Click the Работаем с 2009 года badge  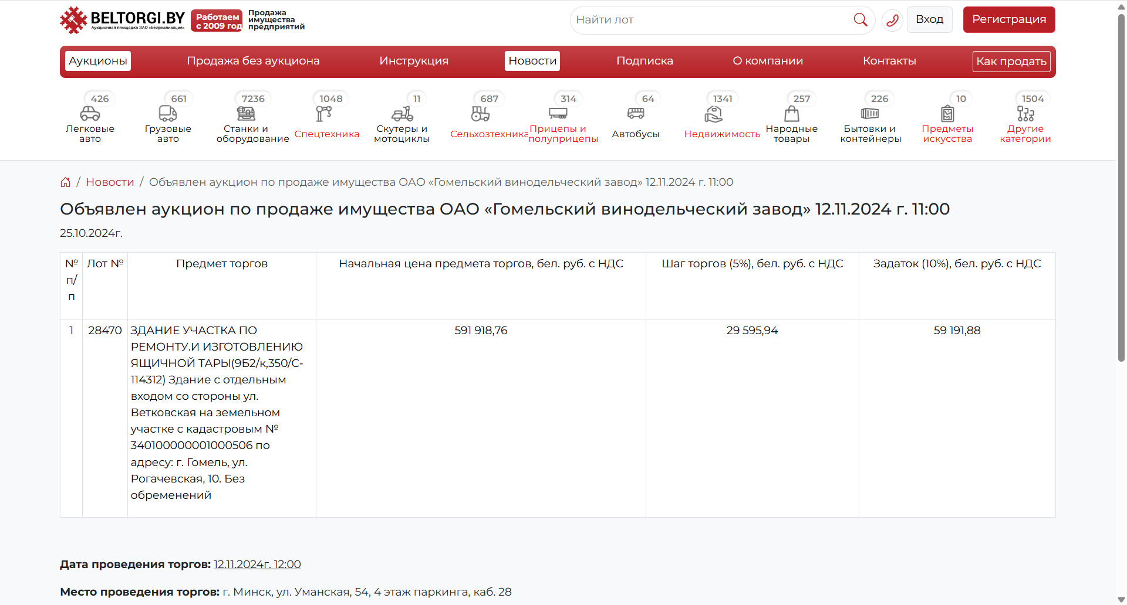pos(217,21)
